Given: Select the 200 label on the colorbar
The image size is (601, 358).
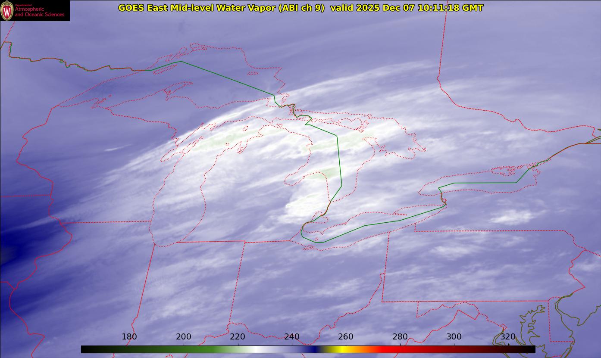Looking at the screenshot, I should click(184, 336).
